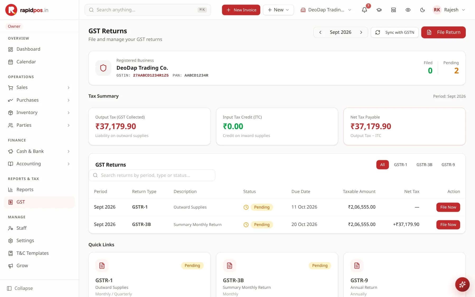The image size is (475, 297).
Task: Expand Accounting section
Action: [40, 164]
